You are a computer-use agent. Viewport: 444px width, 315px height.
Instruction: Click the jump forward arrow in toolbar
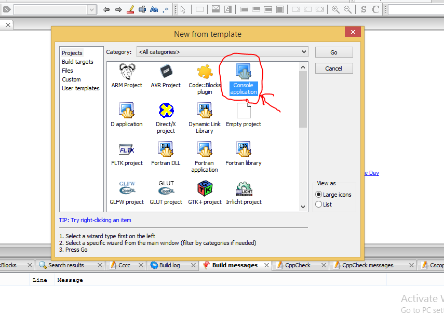coord(118,10)
